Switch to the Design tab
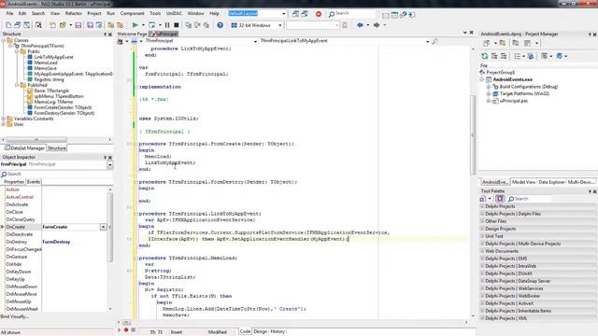The image size is (598, 336). [261, 331]
